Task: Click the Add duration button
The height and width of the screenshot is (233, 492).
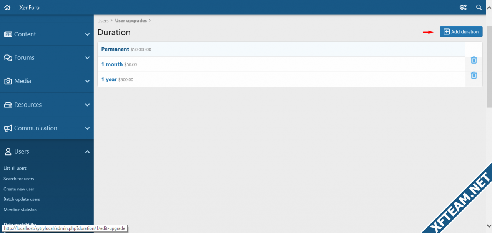Action: pyautogui.click(x=461, y=32)
